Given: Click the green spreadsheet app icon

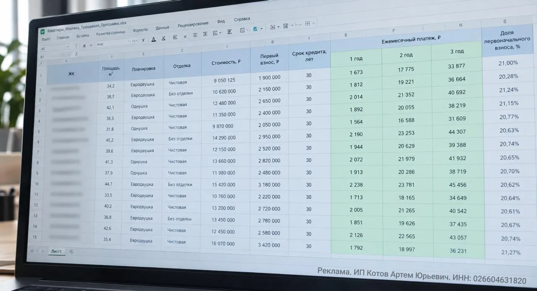Looking at the screenshot, I should (x=43, y=31).
